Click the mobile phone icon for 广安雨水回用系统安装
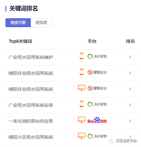 [x=82, y=104]
